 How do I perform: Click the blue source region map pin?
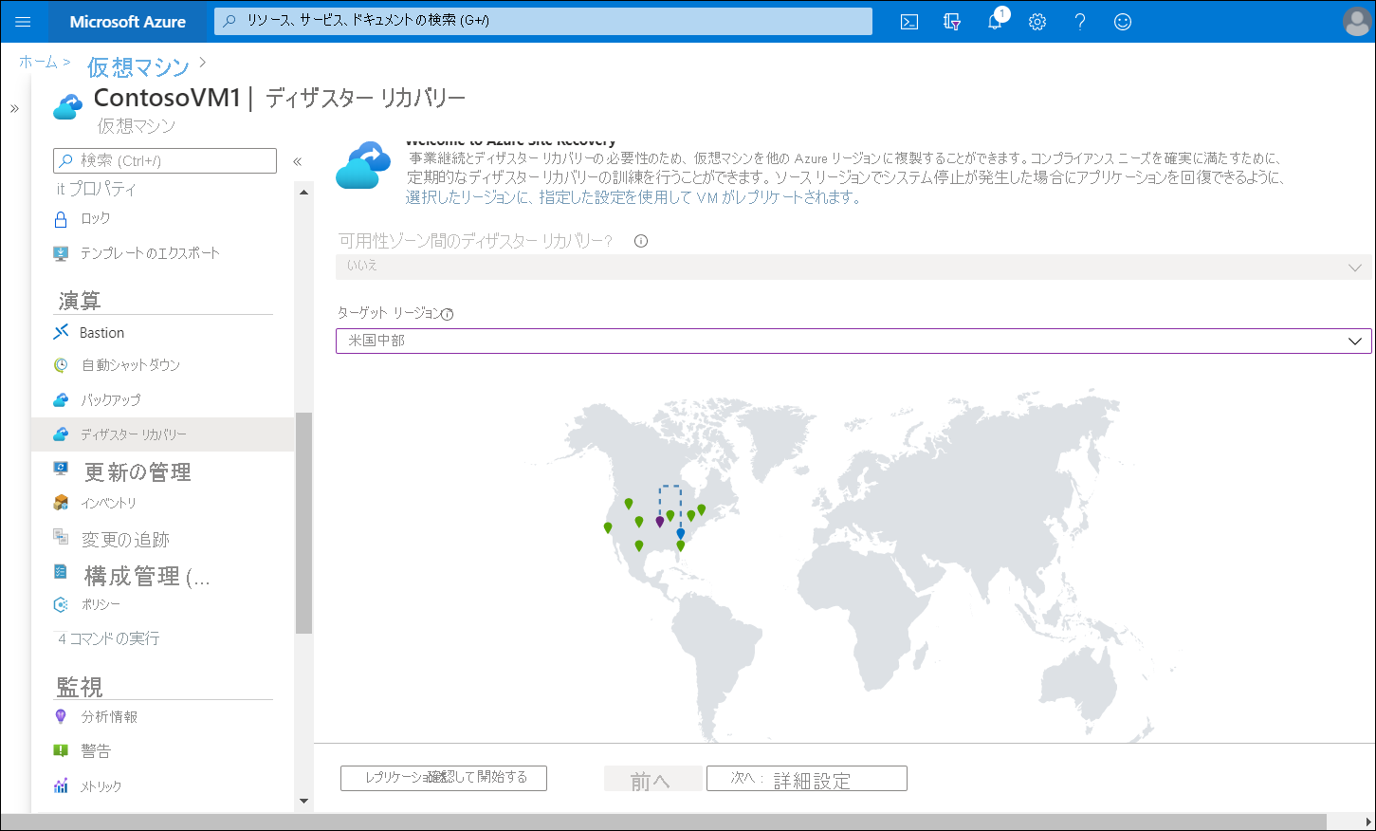pyautogui.click(x=680, y=534)
